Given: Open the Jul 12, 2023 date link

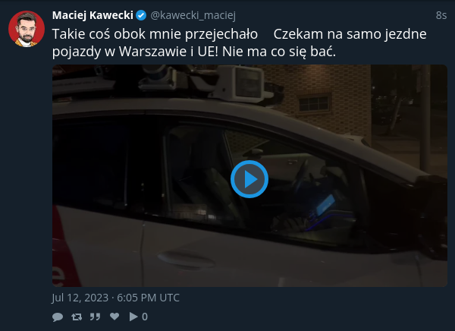Looking at the screenshot, I should [115, 298].
